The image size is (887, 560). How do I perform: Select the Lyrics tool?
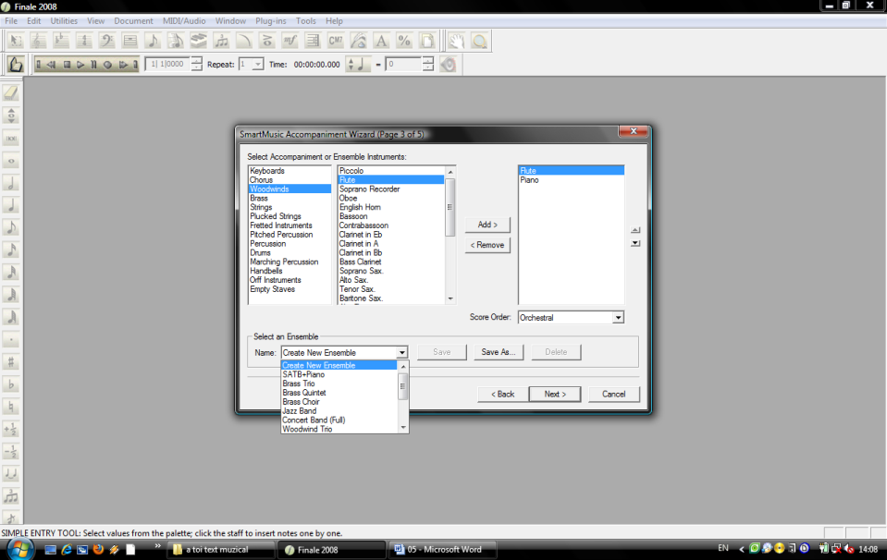click(359, 41)
